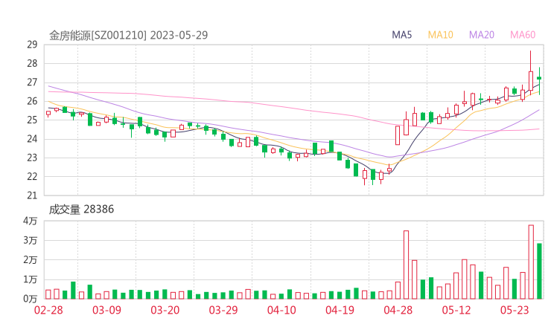The height and width of the screenshot is (327, 551).
Task: Click the 03-20 date on the x-axis
Action: [165, 309]
